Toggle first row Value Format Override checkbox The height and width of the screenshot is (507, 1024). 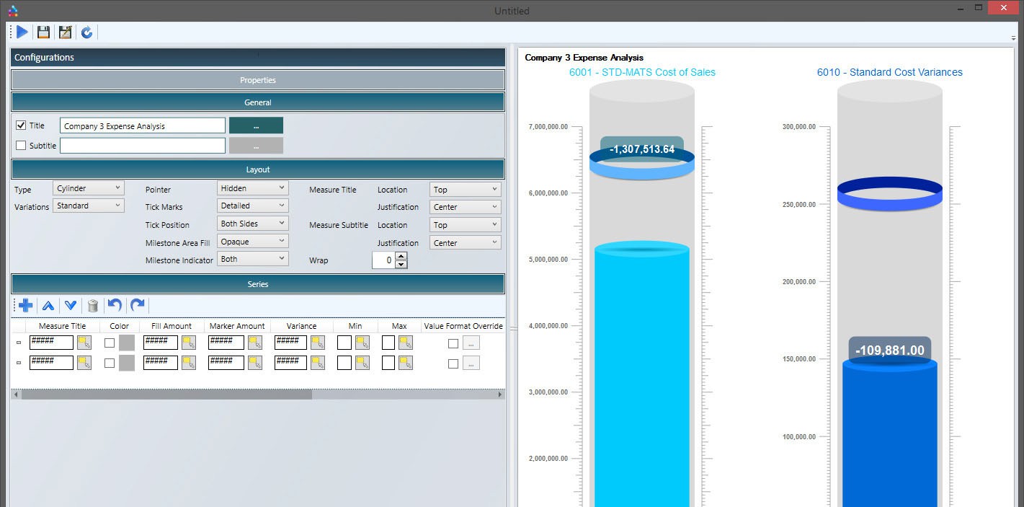pos(453,343)
